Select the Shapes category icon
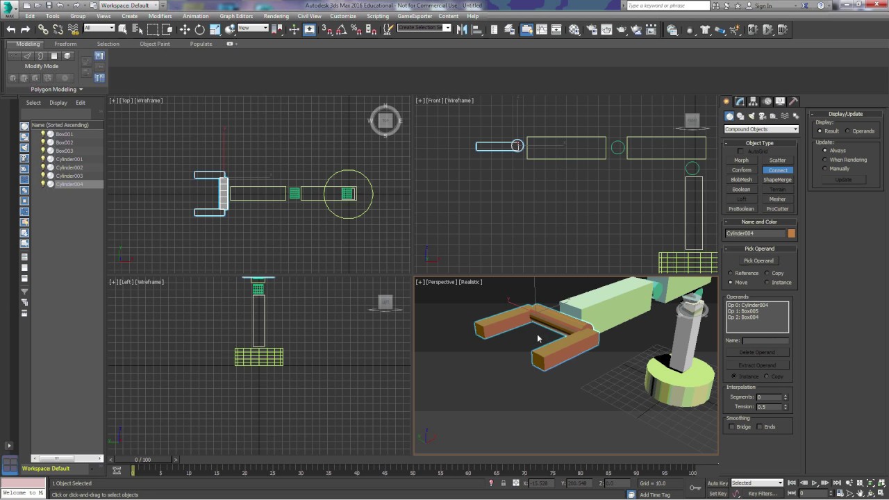889x500 pixels. 740,116
